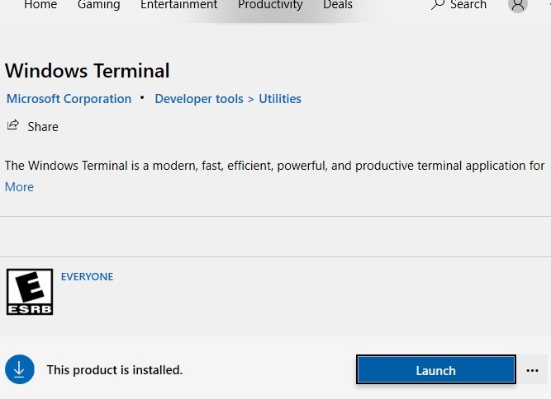The image size is (551, 399).
Task: Click the Share arrow icon
Action: (13, 124)
